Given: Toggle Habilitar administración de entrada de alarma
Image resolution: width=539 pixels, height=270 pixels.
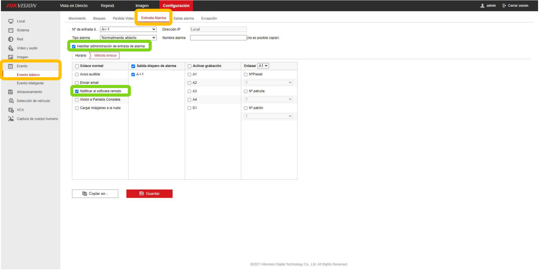Looking at the screenshot, I should coord(74,46).
